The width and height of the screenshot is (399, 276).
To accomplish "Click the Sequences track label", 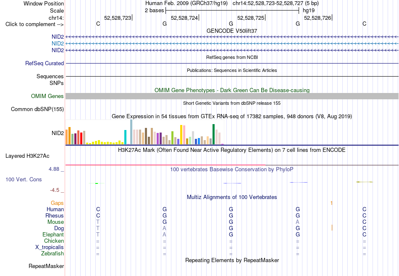I will 50,77.
